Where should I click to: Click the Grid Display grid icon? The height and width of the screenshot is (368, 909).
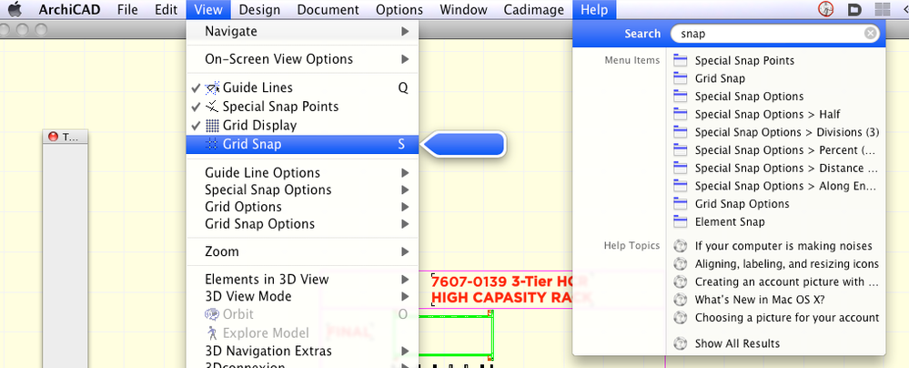[212, 126]
